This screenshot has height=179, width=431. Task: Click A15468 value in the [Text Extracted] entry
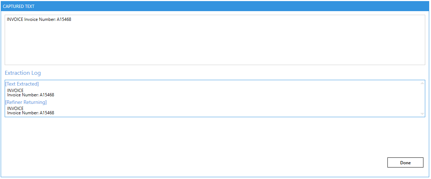click(47, 95)
